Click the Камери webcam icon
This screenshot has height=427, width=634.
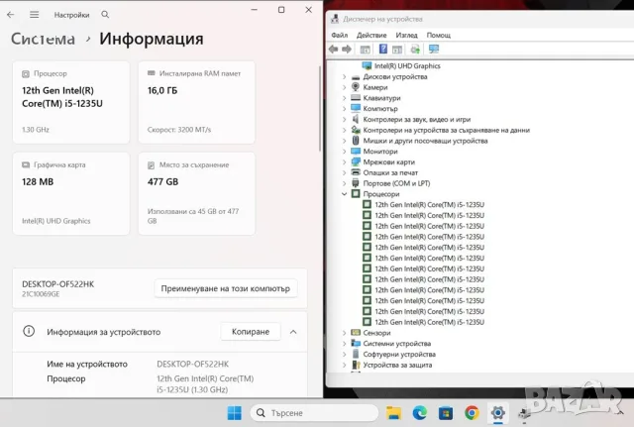356,87
